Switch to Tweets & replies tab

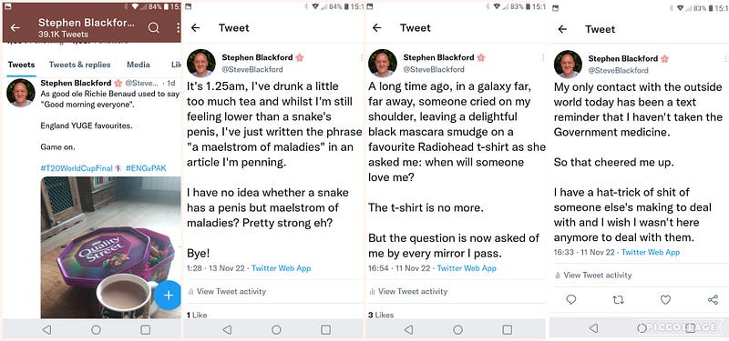(x=80, y=65)
